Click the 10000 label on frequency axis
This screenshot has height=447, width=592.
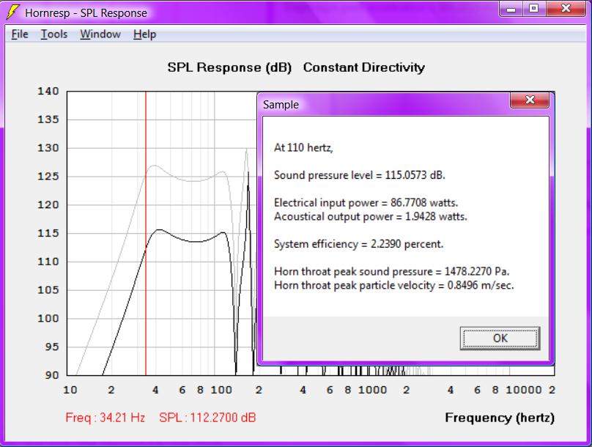(x=524, y=390)
